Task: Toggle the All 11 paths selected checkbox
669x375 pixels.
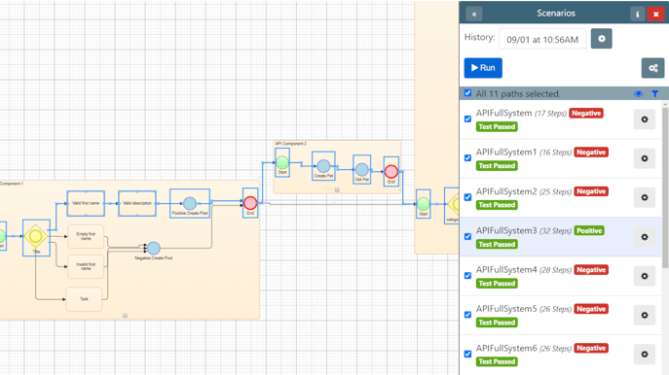Action: point(468,93)
